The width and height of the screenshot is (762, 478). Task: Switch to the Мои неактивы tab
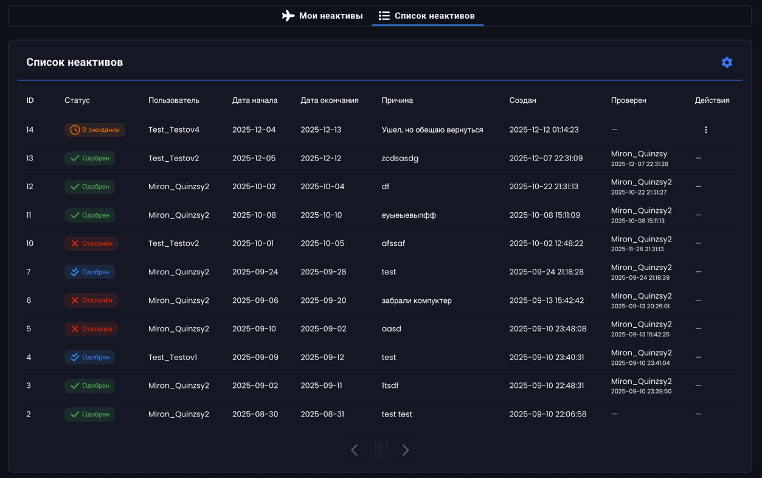(x=322, y=16)
